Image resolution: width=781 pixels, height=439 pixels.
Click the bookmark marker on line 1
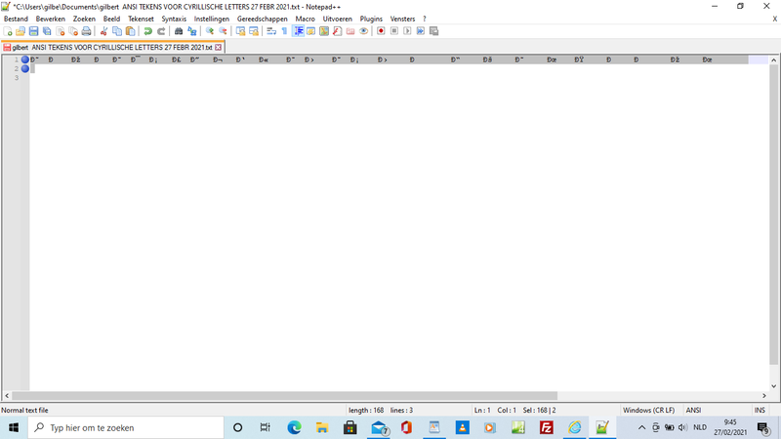[25, 60]
